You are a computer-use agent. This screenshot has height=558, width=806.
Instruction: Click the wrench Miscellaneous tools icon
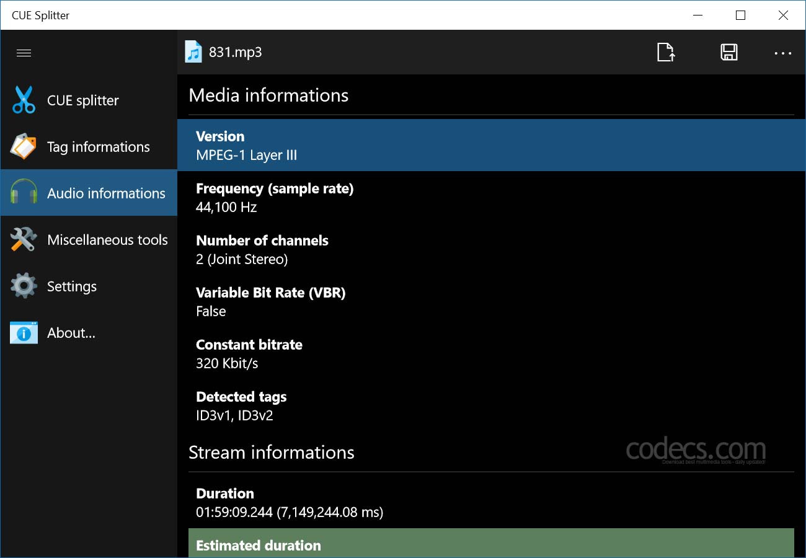24,239
